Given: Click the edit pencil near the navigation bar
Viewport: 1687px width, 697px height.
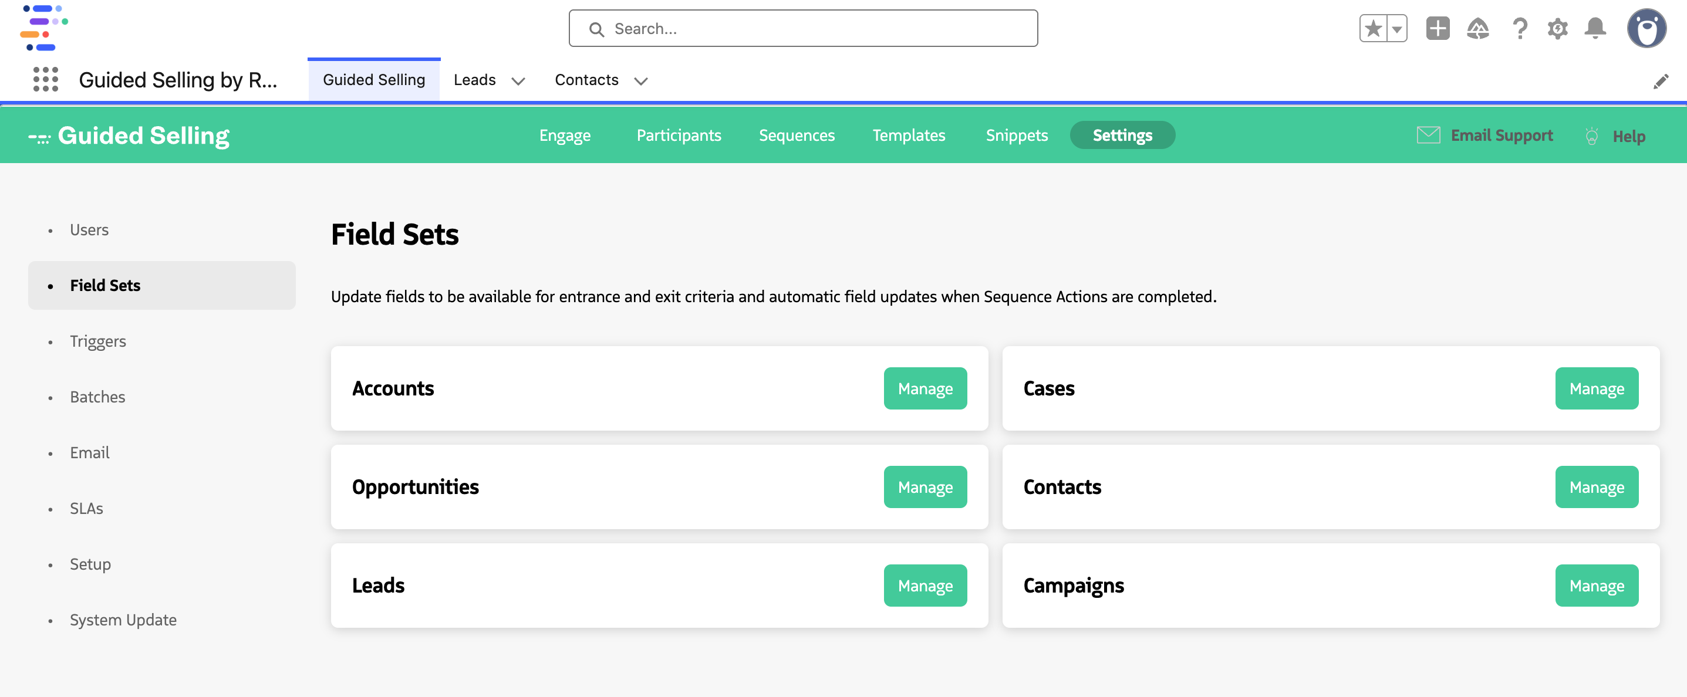Looking at the screenshot, I should [1662, 80].
